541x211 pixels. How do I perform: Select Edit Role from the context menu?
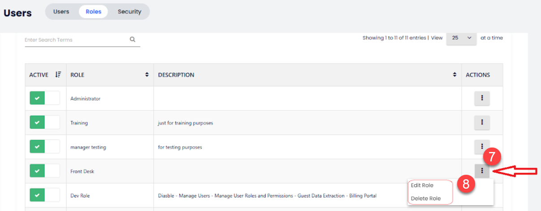point(422,185)
